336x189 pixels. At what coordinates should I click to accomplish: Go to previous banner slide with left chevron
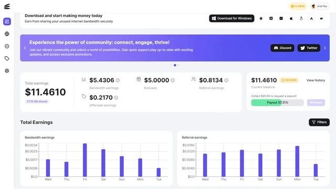pos(25,48)
